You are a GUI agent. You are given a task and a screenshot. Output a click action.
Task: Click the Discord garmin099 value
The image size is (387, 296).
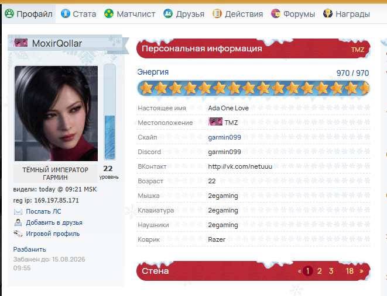[224, 152]
